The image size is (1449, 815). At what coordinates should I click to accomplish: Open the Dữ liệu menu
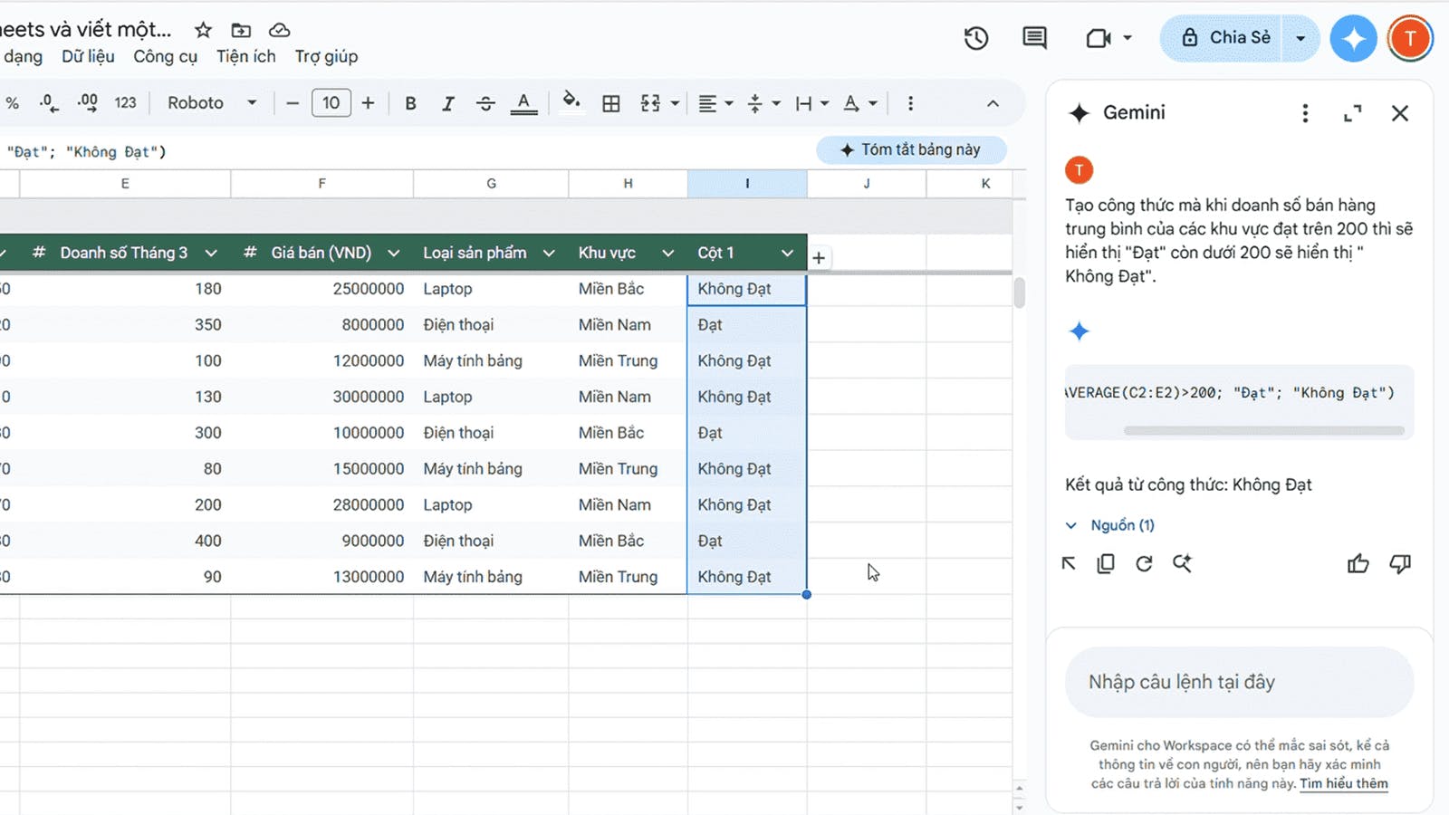(x=88, y=56)
